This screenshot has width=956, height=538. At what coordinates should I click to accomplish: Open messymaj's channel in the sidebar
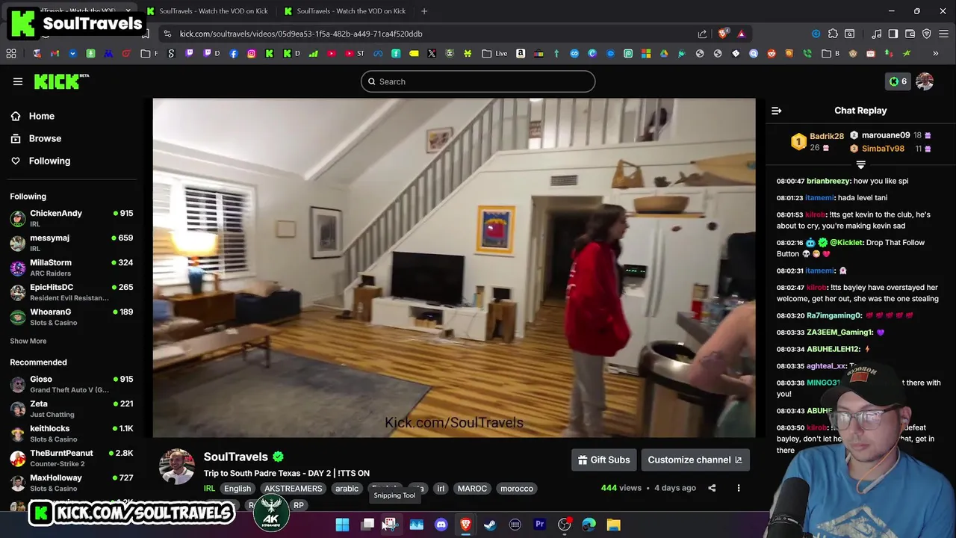71,242
